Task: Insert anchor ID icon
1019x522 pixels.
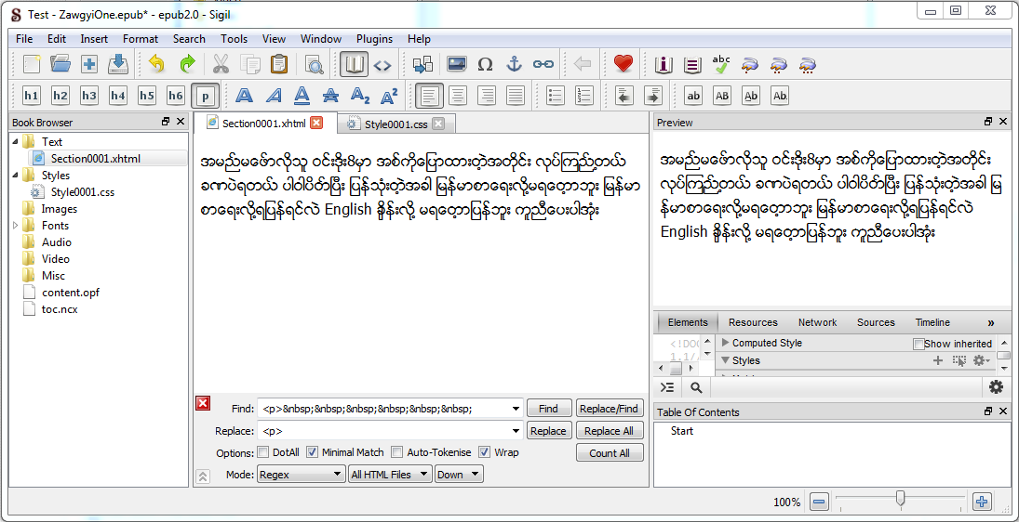Action: click(x=514, y=64)
